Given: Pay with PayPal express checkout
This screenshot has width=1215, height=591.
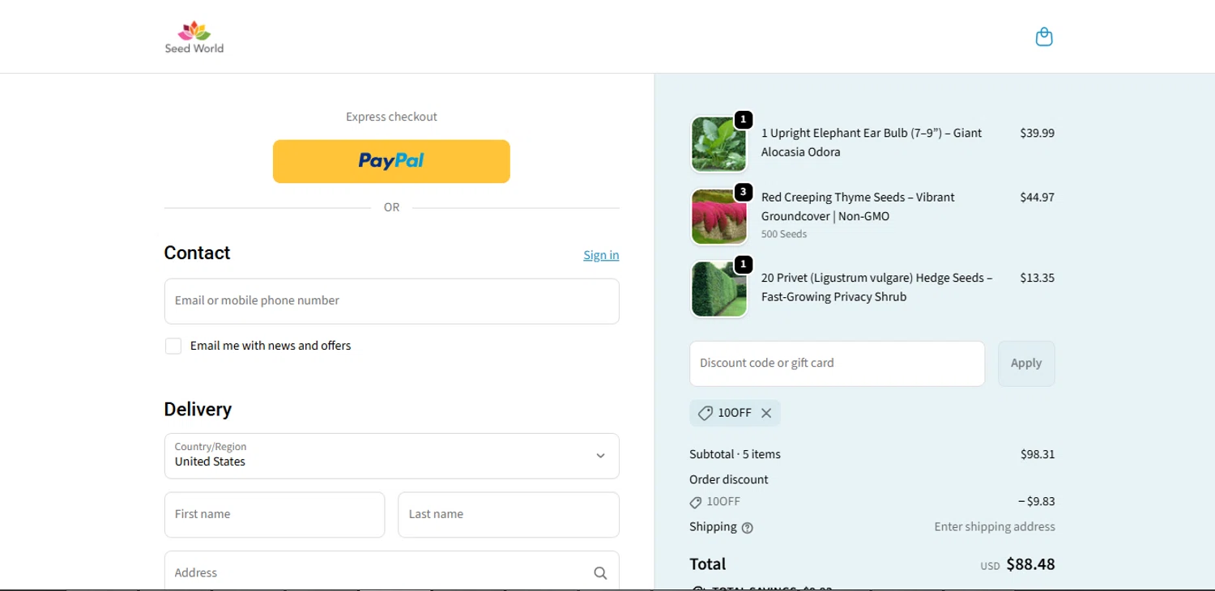Looking at the screenshot, I should click(x=391, y=161).
